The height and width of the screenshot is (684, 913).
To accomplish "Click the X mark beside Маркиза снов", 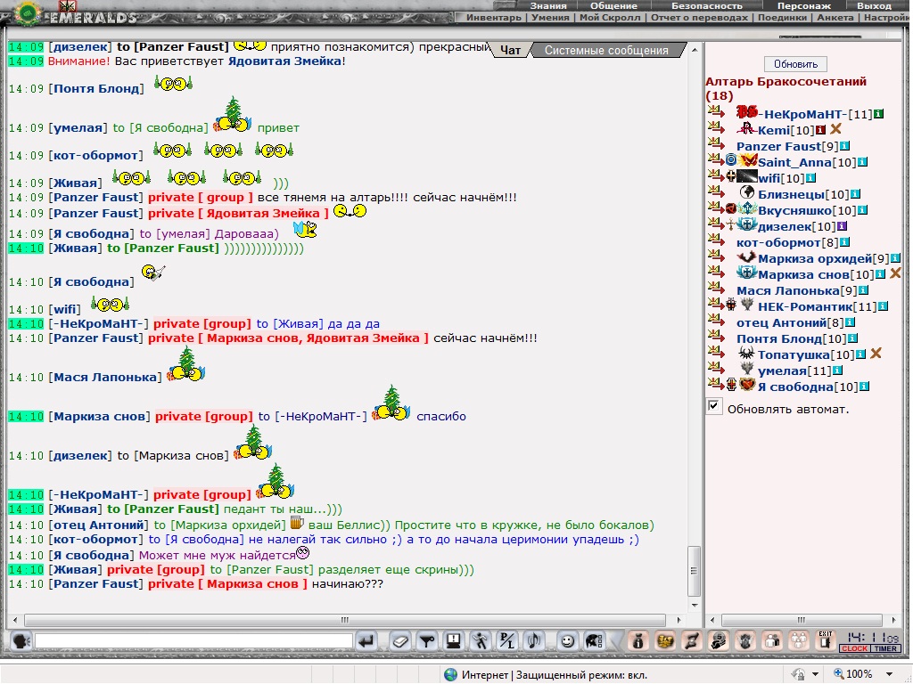I will click(x=895, y=273).
